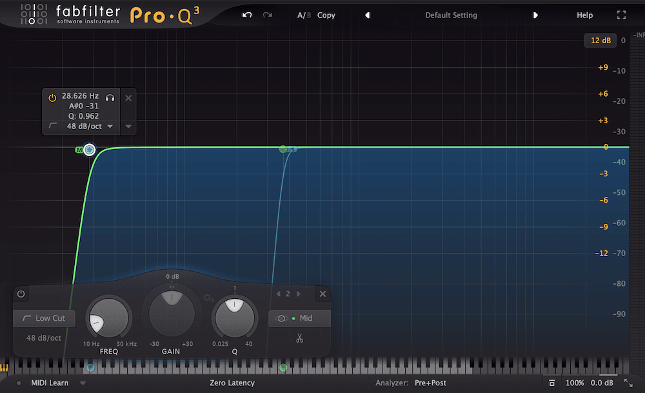
Task: Close the band control panel
Action: [x=323, y=294]
